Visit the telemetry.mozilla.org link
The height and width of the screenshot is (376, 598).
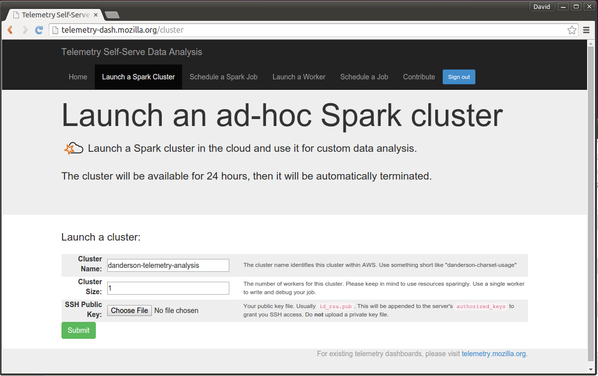coord(493,354)
